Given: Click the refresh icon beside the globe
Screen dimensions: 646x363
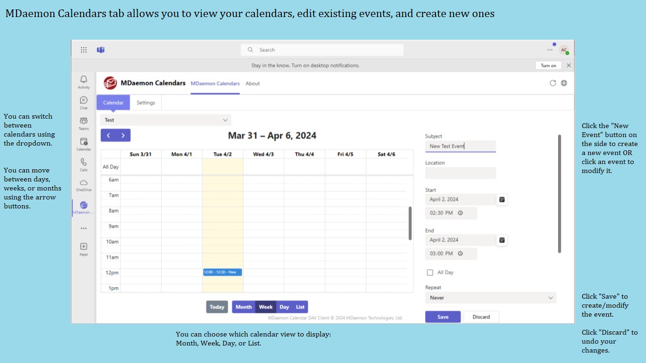Looking at the screenshot, I should (552, 83).
